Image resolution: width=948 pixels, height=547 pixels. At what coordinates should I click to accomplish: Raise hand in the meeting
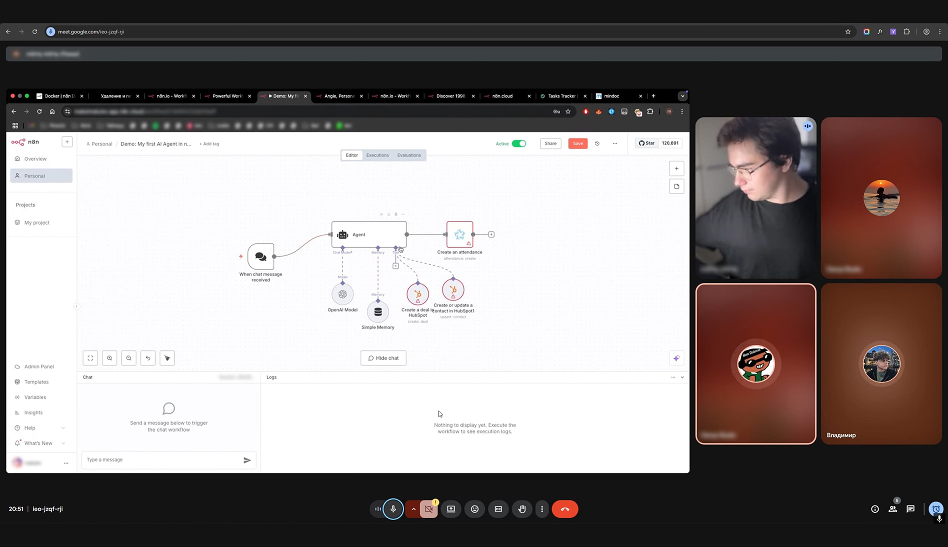522,509
